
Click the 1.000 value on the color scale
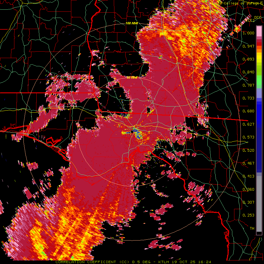point(248,33)
